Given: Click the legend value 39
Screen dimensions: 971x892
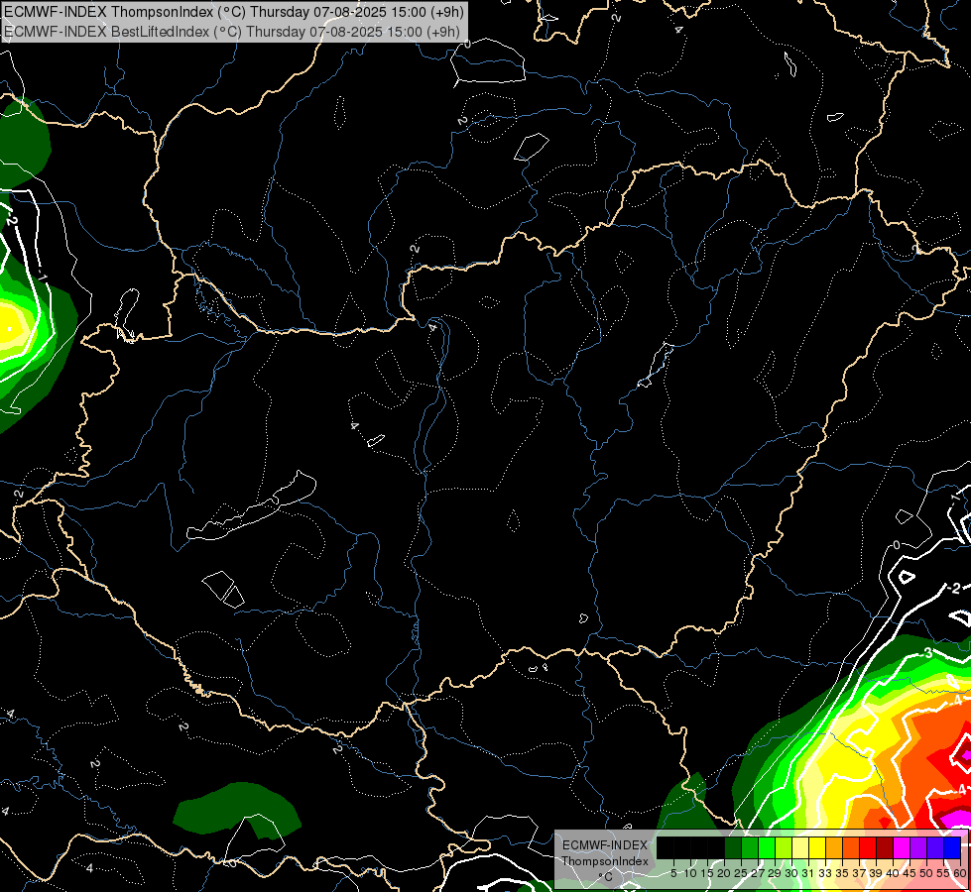Looking at the screenshot, I should pyautogui.click(x=876, y=873).
